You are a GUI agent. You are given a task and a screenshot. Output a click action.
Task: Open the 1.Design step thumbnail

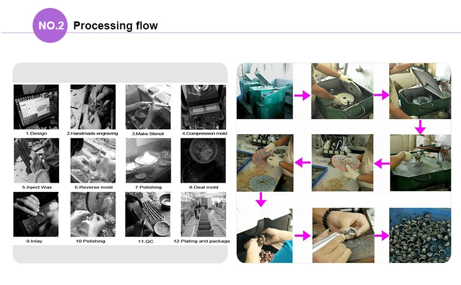[x=36, y=107]
